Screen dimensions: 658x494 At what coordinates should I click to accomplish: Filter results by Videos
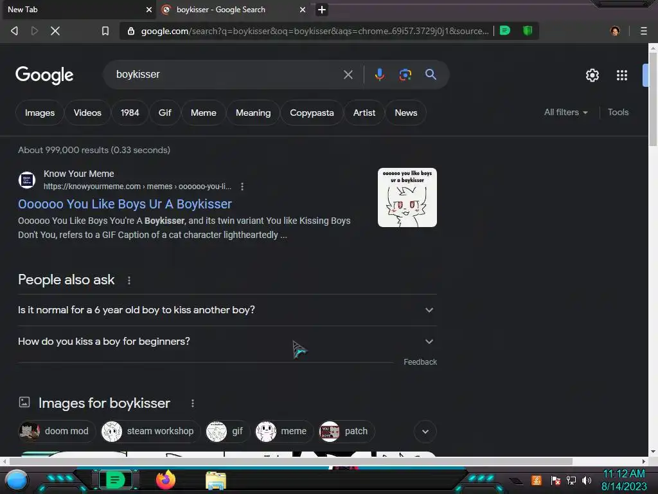point(87,113)
